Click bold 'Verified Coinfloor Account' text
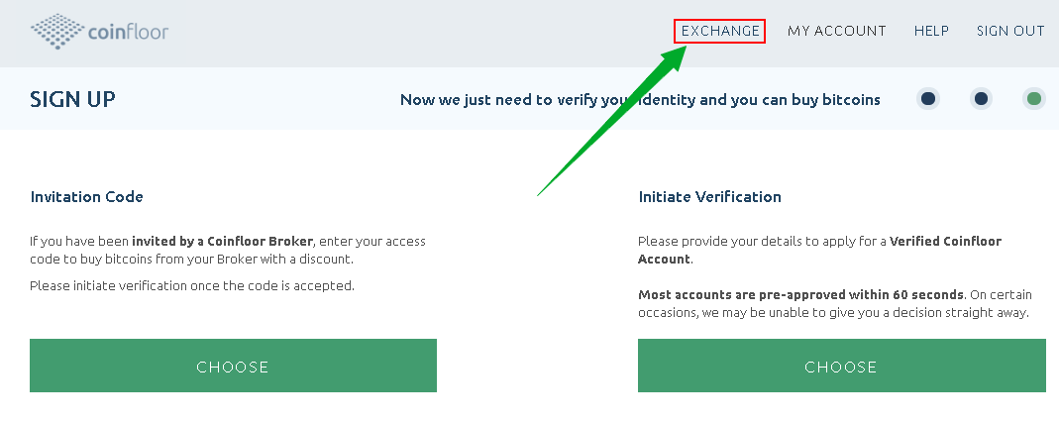 tap(820, 250)
